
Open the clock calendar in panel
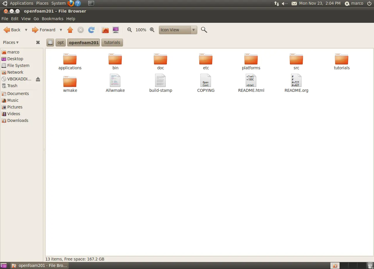click(x=320, y=3)
